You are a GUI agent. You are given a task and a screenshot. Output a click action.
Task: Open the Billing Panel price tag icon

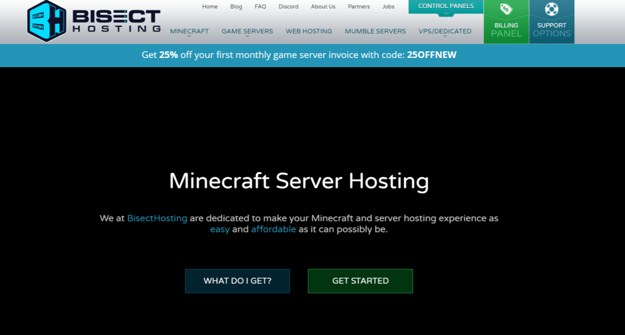pos(506,9)
